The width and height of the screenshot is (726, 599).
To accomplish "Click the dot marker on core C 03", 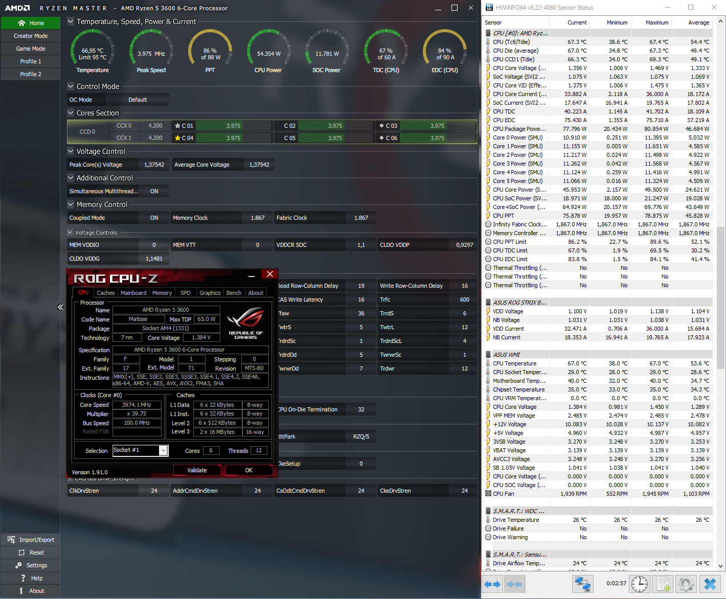I will (381, 126).
